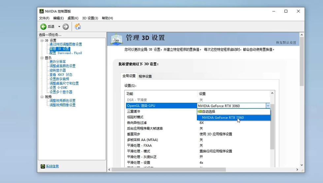Open 设置 G-SYNC task
The width and height of the screenshot is (323, 183).
(x=58, y=88)
